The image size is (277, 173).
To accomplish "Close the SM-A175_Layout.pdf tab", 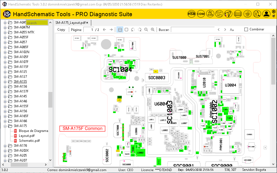I will (x=87, y=22).
